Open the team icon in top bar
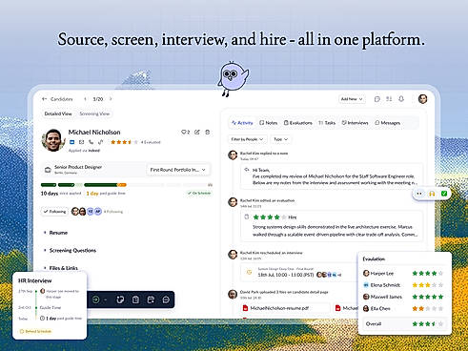This screenshot has width=468, height=351. (x=389, y=99)
